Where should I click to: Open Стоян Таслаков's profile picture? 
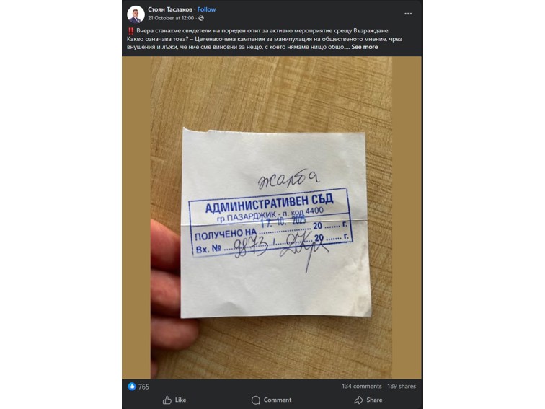tap(136, 14)
